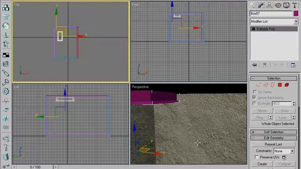Create a Linear Dashpot in left toolbar
Screen dimensions: 301x169
pos(6,73)
